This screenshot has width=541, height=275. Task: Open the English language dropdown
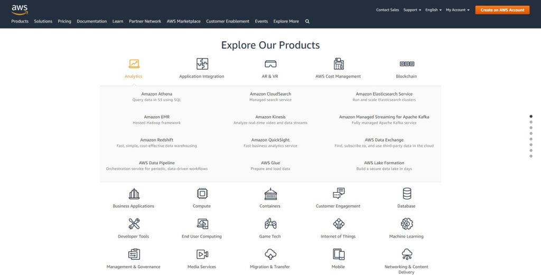pos(433,10)
